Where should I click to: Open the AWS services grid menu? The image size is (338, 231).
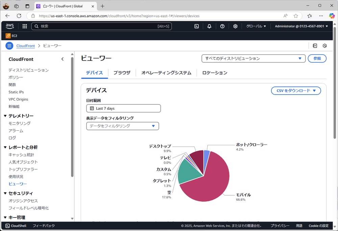(x=25, y=26)
